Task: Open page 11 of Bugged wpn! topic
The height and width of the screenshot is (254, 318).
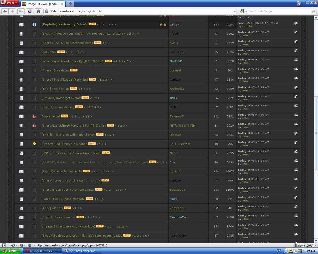Action: coord(87,117)
